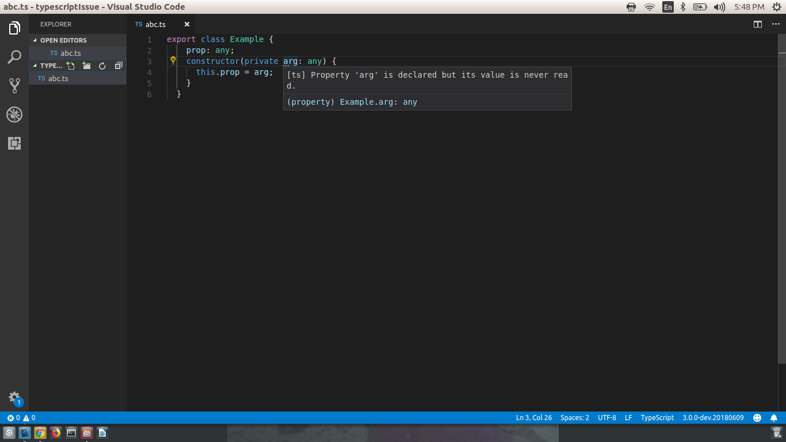
Task: Change language mode via TypeScript status item
Action: click(657, 417)
